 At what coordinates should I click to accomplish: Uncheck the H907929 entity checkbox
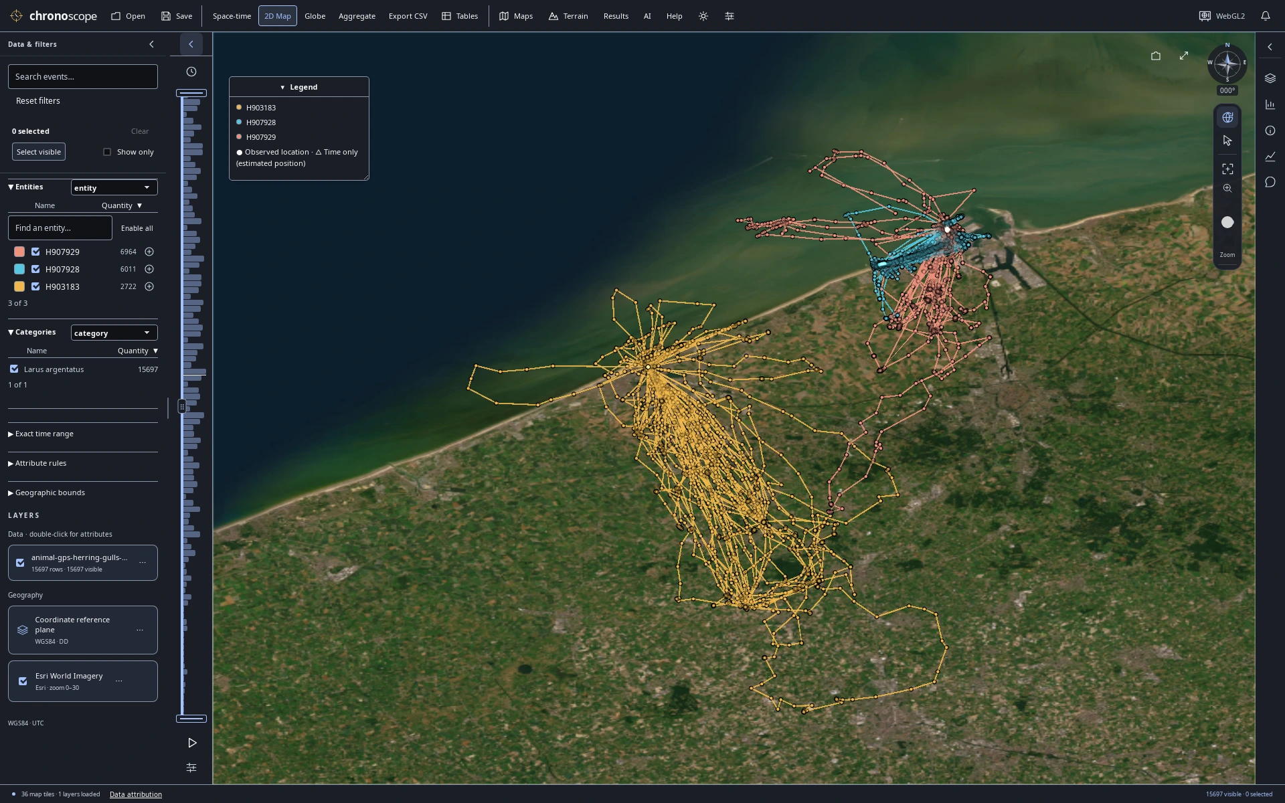pyautogui.click(x=36, y=252)
